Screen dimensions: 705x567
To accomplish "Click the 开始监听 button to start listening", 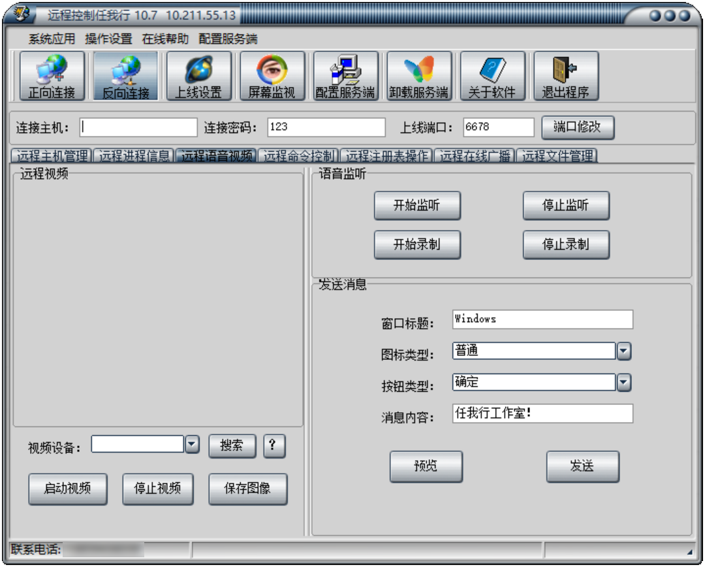I will (x=416, y=205).
